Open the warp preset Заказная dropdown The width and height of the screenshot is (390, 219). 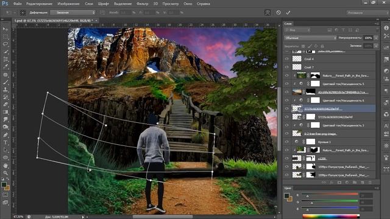[73, 12]
